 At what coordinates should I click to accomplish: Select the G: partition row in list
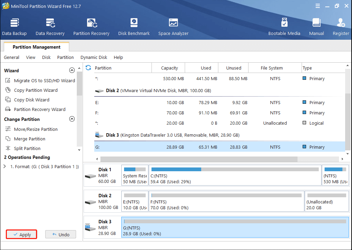(220, 147)
